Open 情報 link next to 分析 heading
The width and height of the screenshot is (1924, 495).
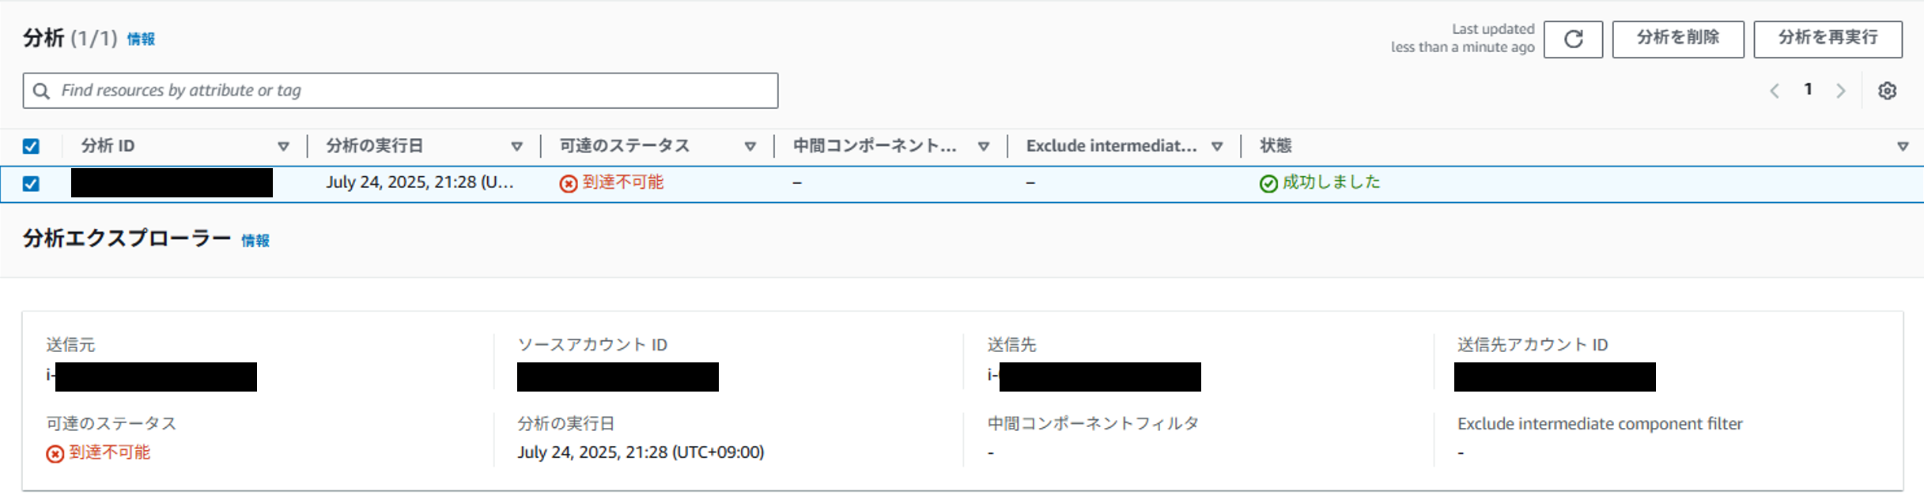pos(141,39)
